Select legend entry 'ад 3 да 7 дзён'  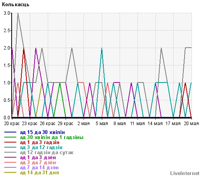click(38, 162)
